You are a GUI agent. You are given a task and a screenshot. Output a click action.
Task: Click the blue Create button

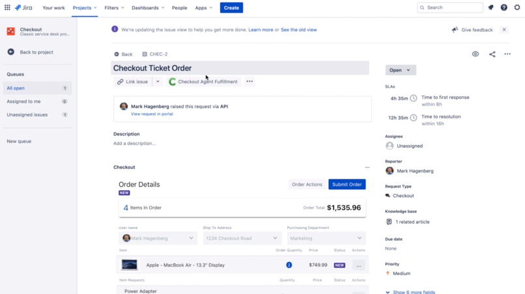(x=231, y=8)
